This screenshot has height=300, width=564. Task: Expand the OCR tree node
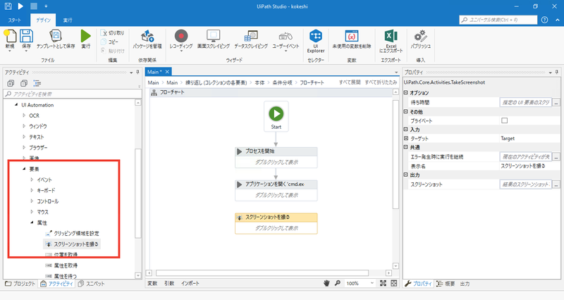tap(24, 115)
